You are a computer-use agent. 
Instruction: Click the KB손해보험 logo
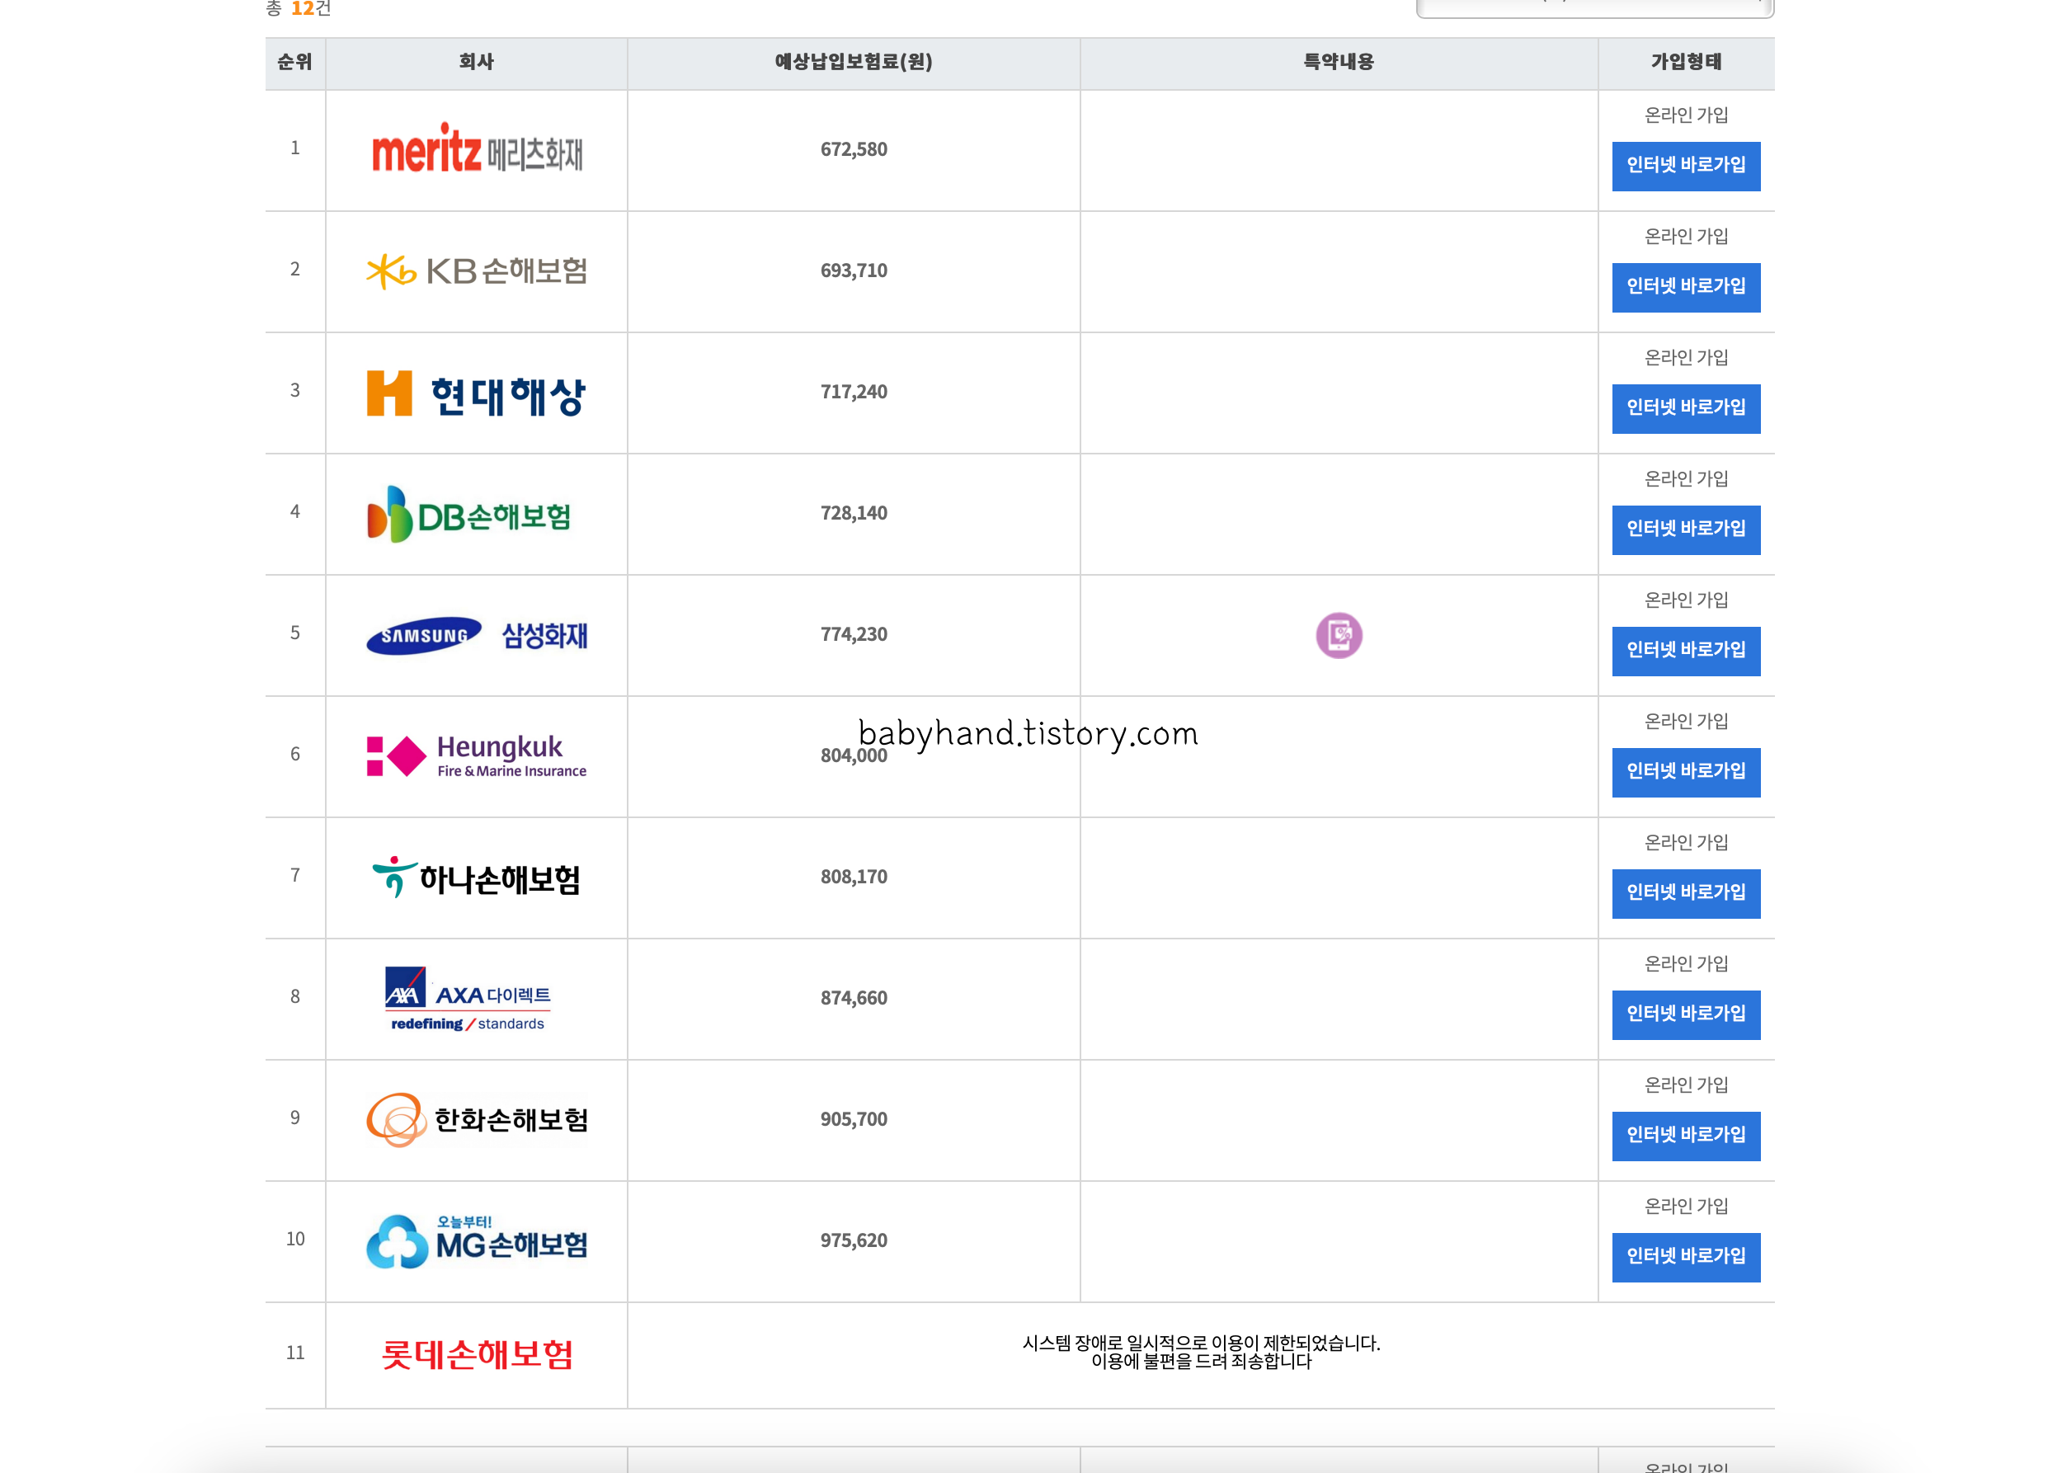tap(477, 271)
